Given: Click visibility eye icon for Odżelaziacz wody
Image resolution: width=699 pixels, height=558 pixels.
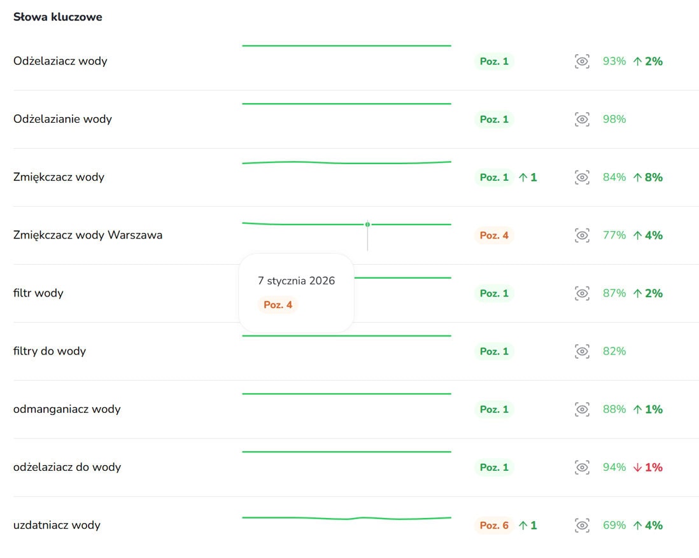Looking at the screenshot, I should click(582, 62).
